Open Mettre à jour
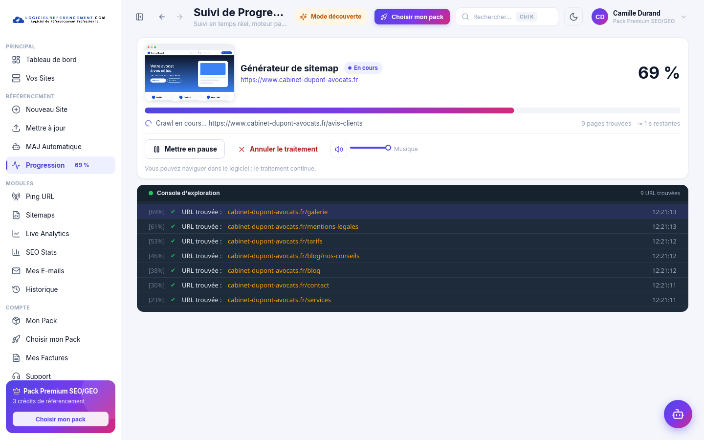 coord(61,128)
